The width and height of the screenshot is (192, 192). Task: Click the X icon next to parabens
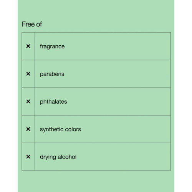[28, 74]
